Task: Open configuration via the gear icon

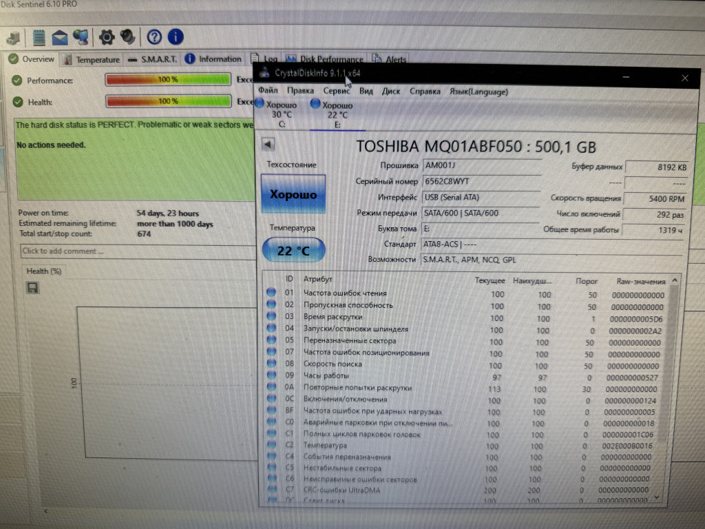Action: pyautogui.click(x=107, y=37)
